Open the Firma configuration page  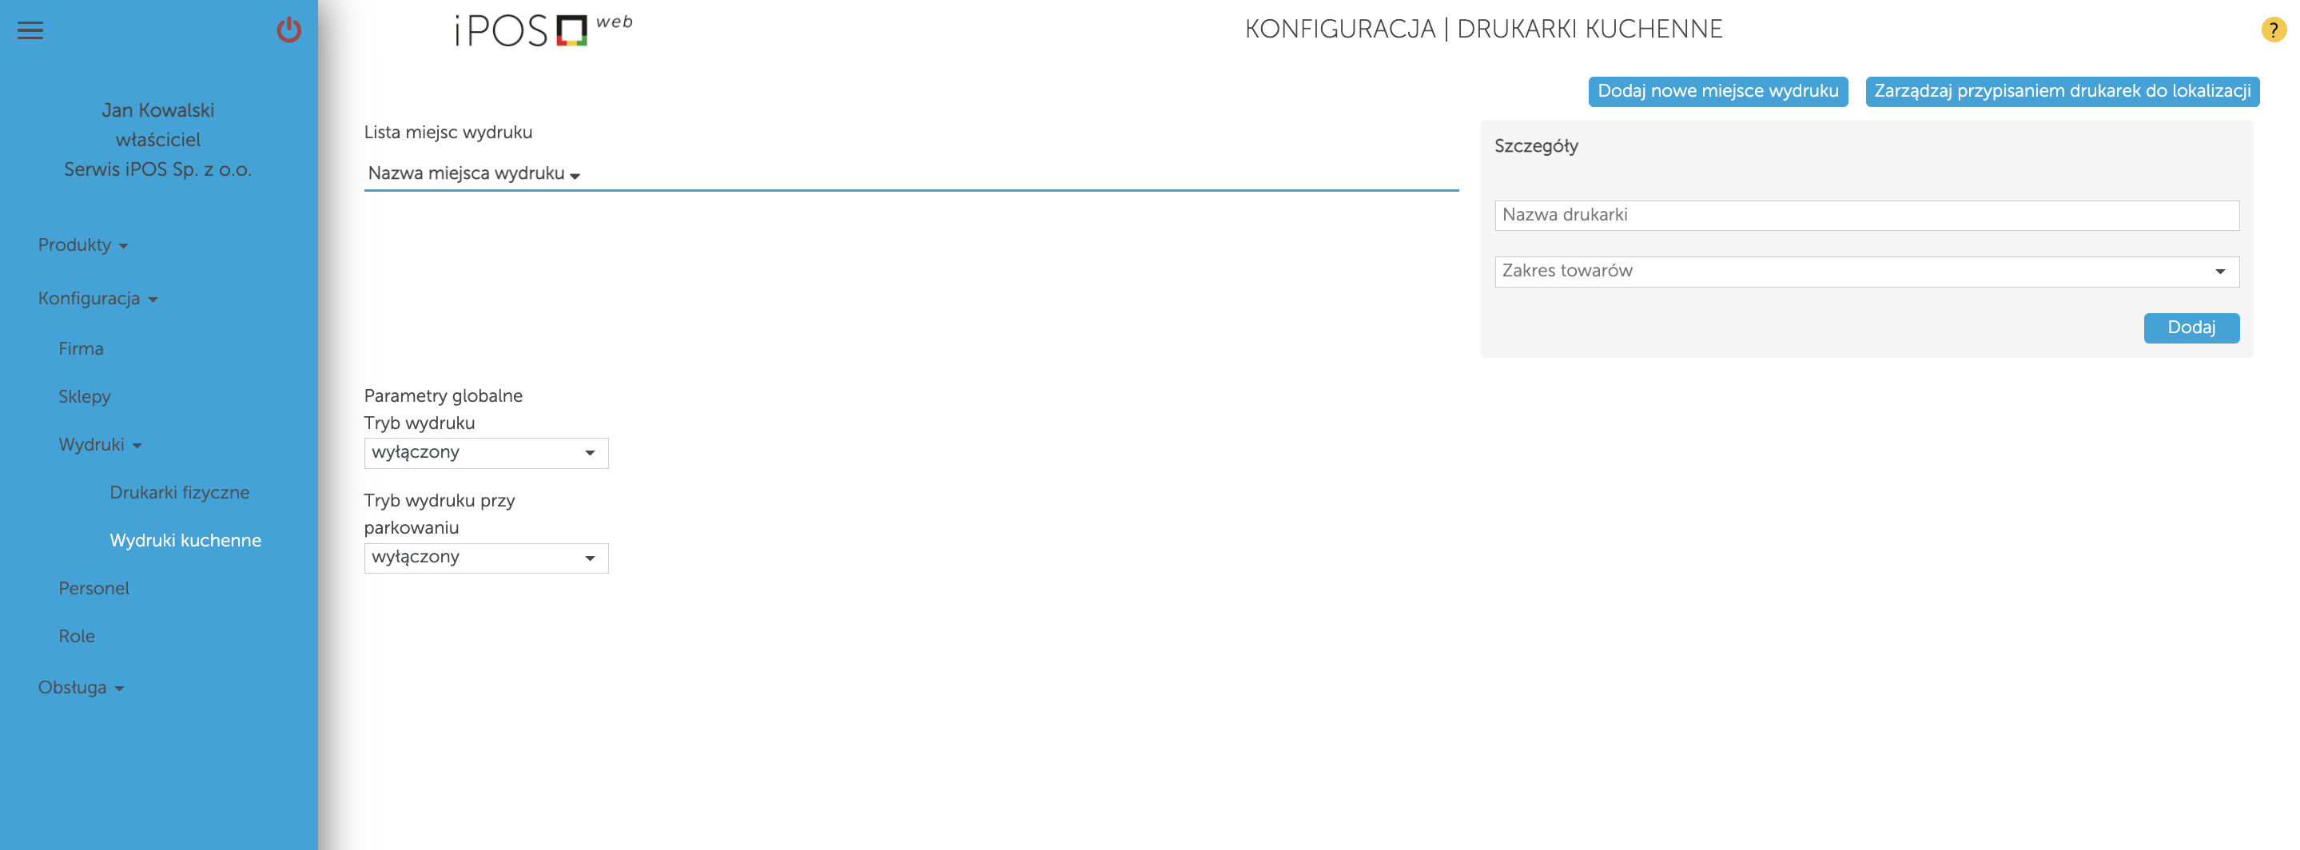click(x=81, y=348)
